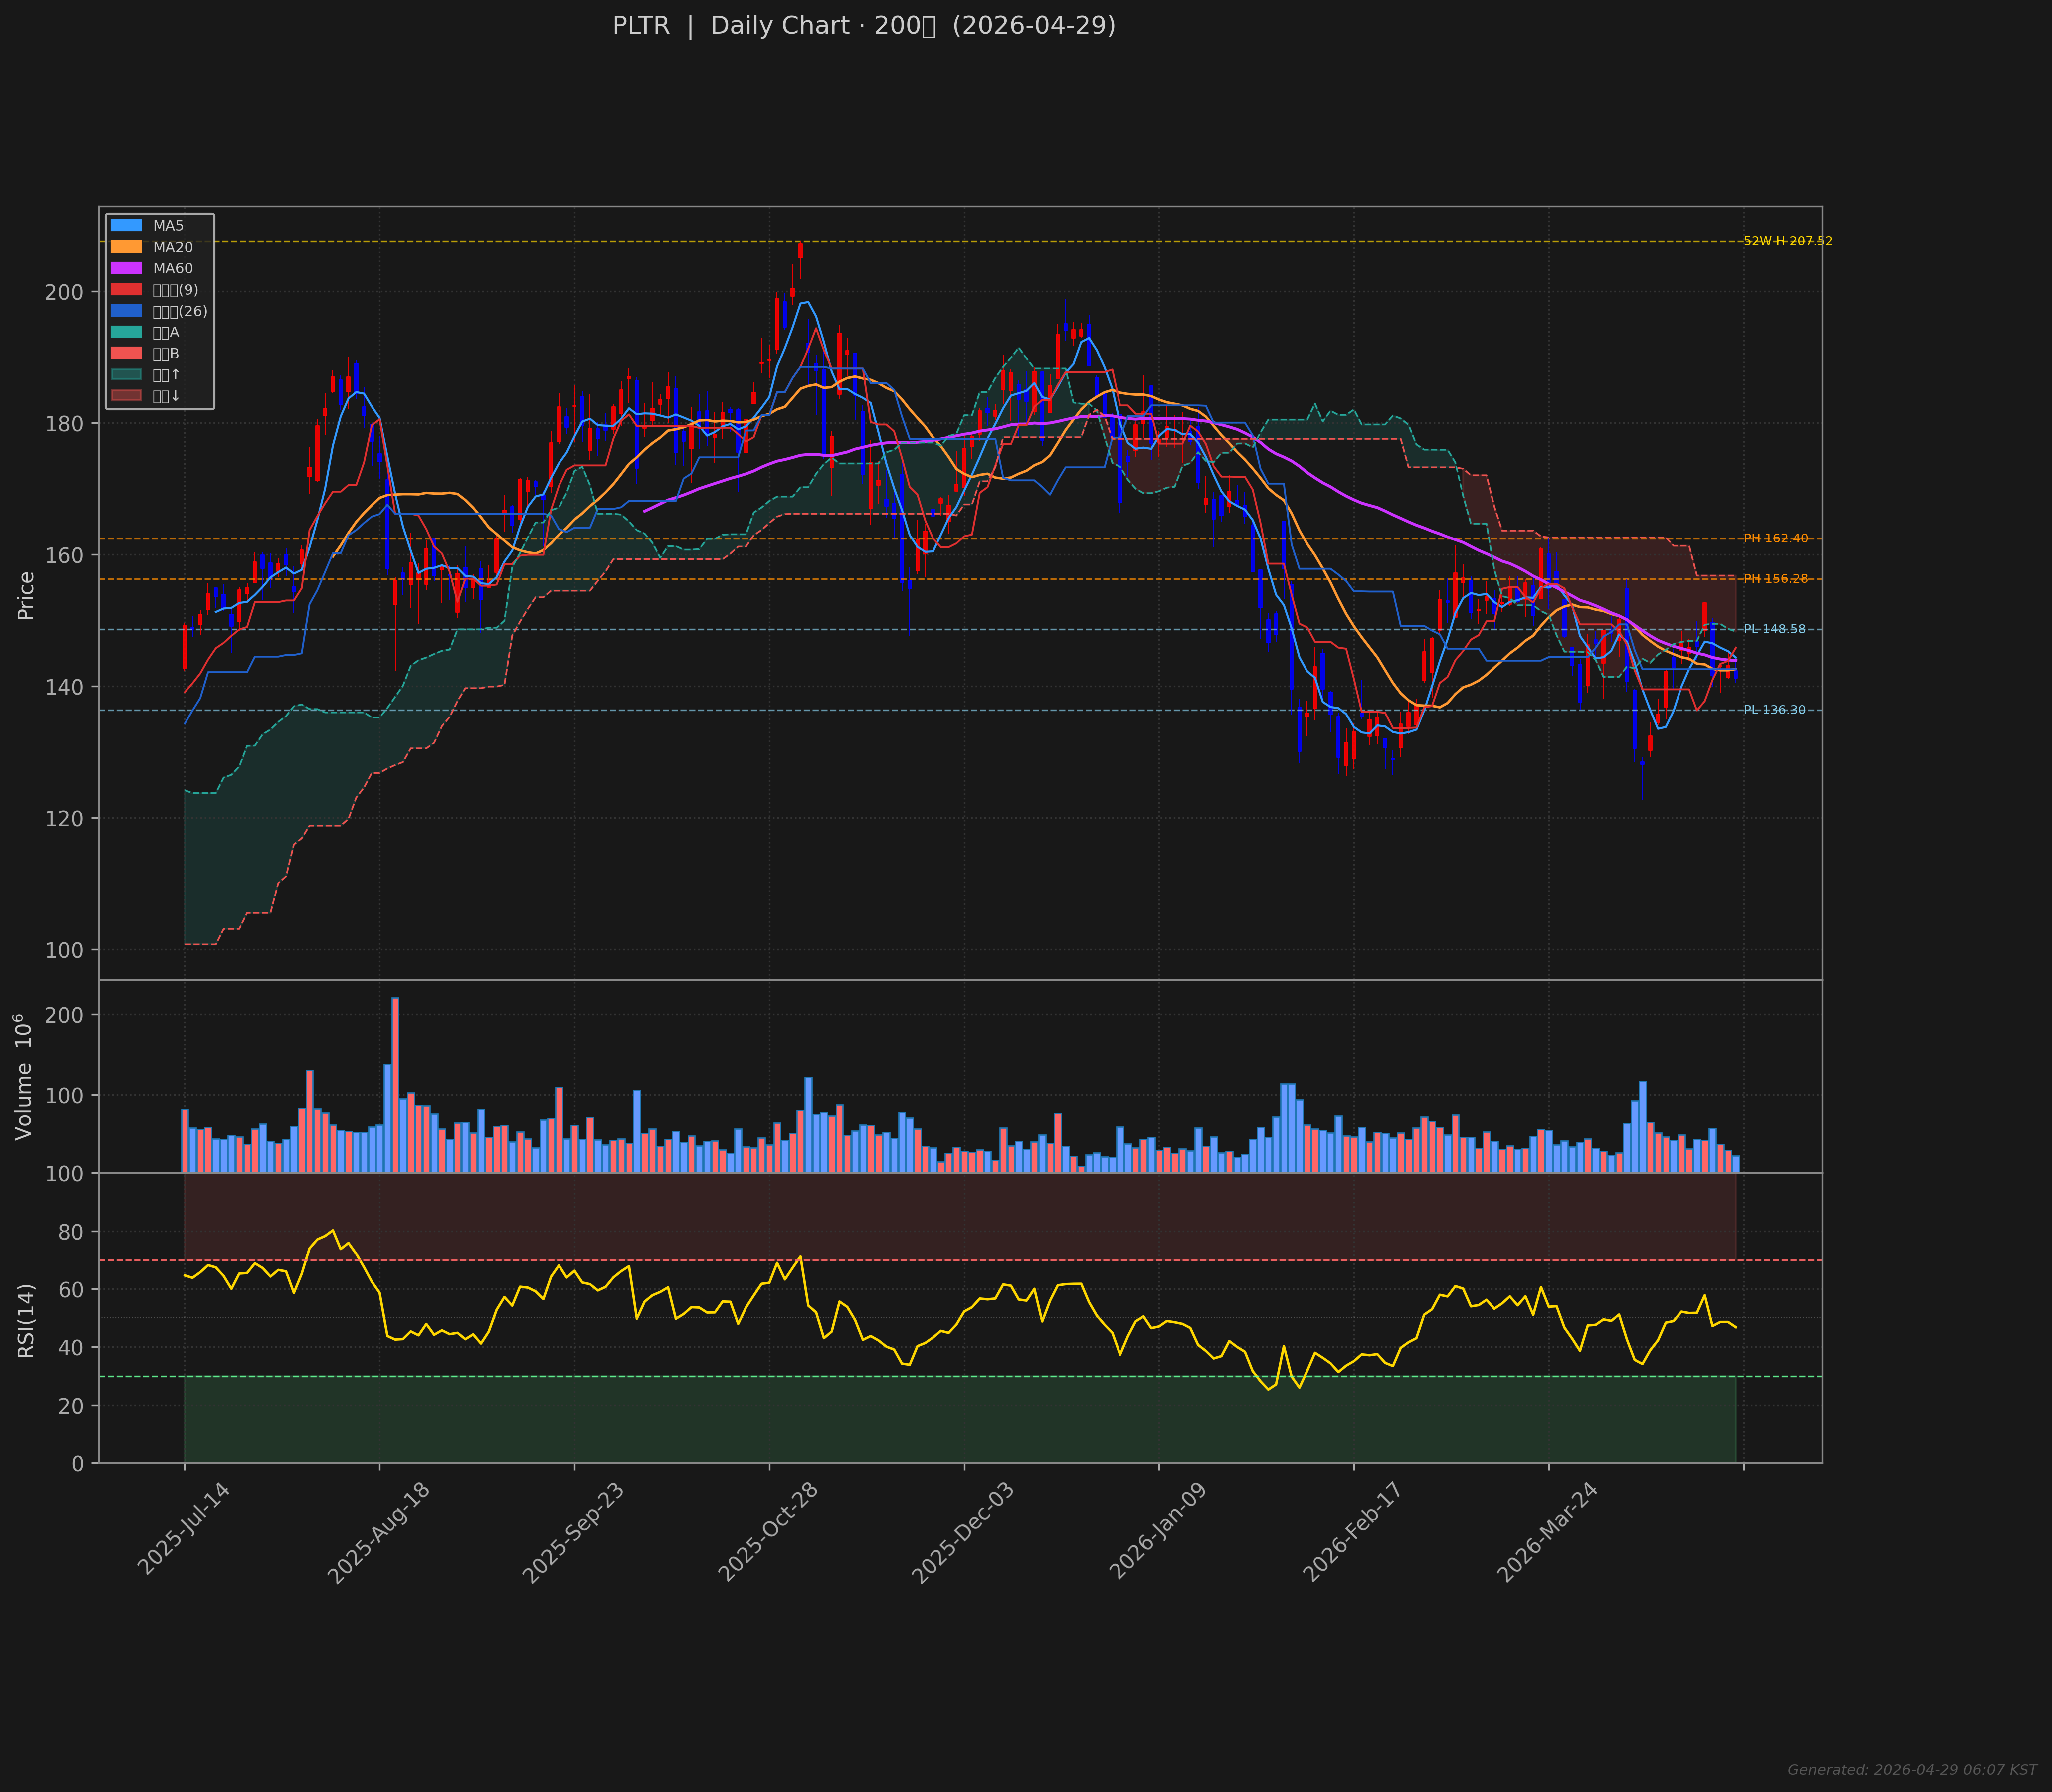Click the tallest volume bar in August
2052x1792 pixels.
(395, 1084)
